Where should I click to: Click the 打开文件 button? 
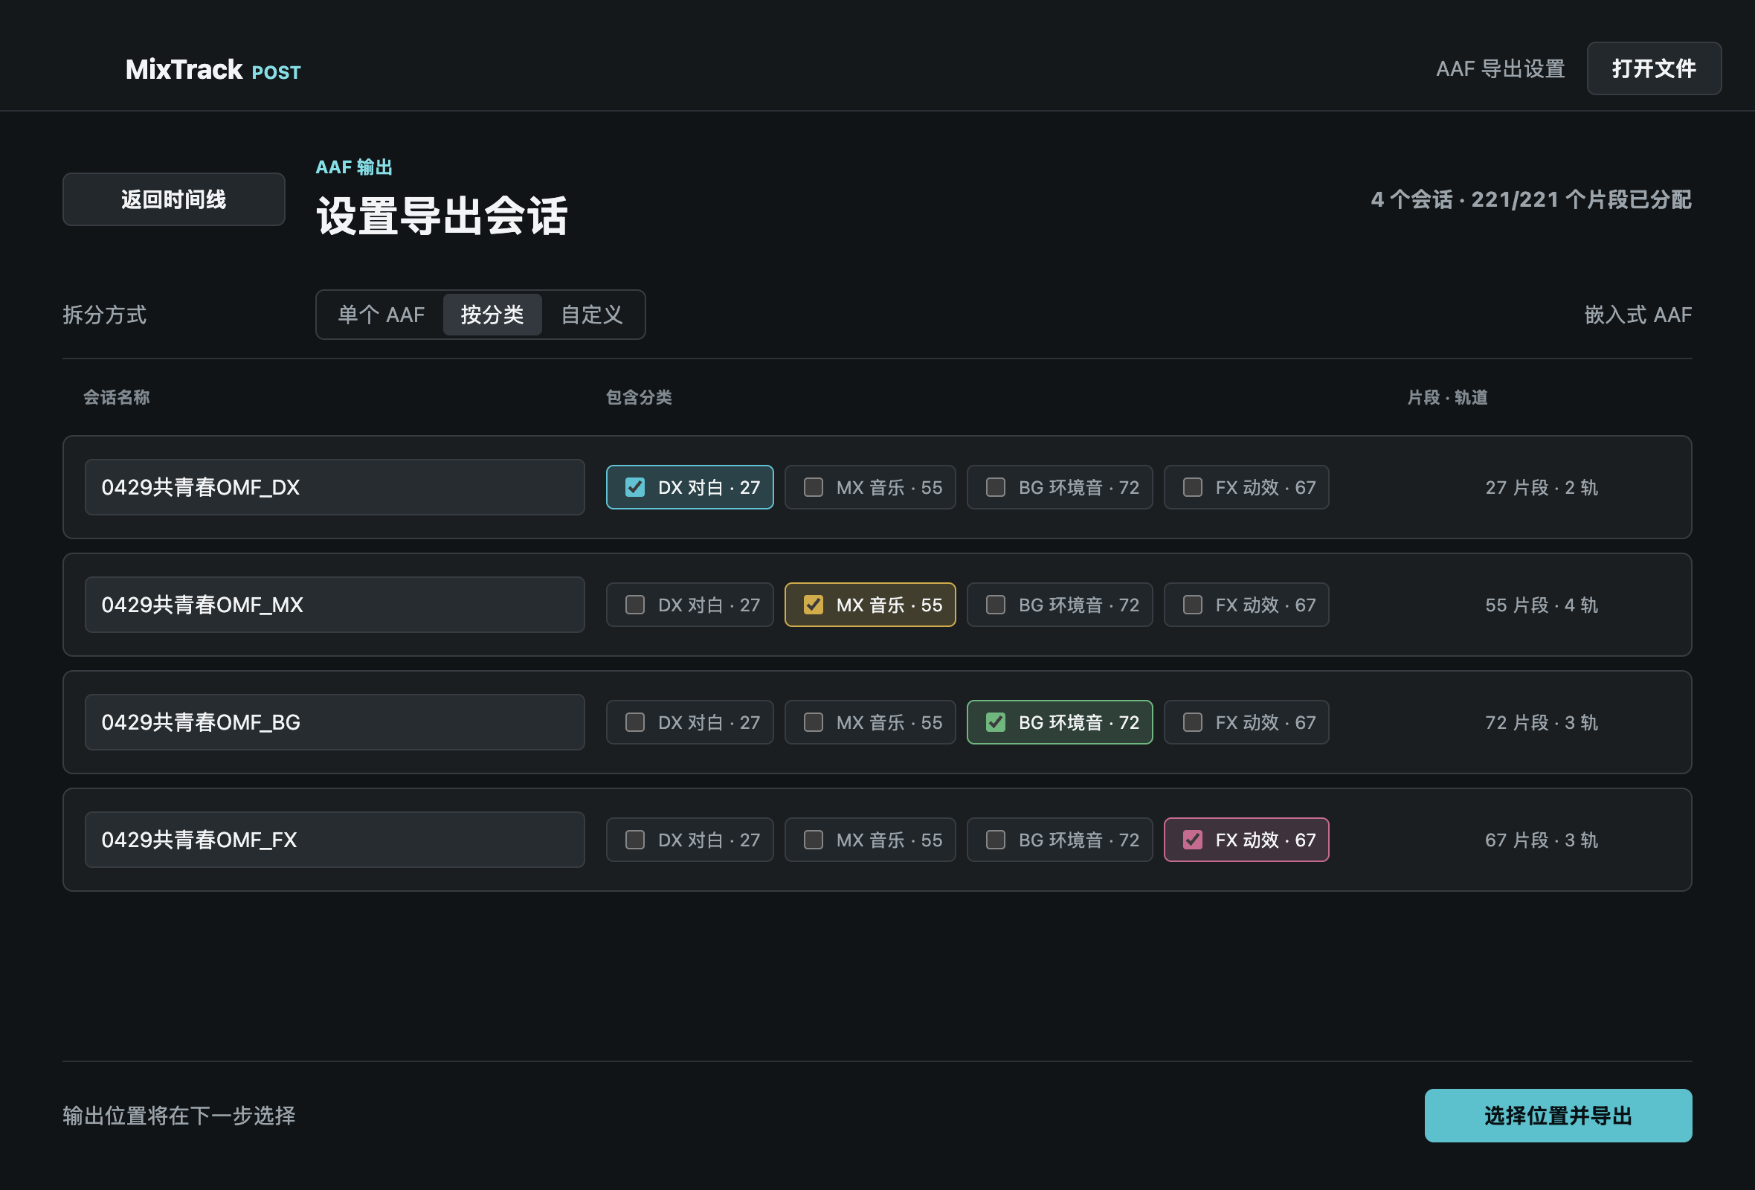click(x=1653, y=68)
